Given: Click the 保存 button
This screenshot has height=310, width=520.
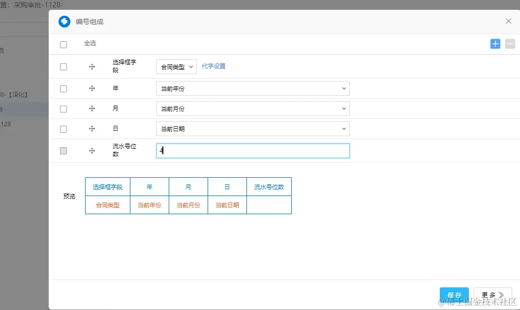Looking at the screenshot, I should point(454,295).
